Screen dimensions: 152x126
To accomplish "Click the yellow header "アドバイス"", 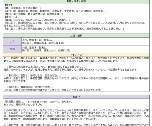I will [76, 55].
